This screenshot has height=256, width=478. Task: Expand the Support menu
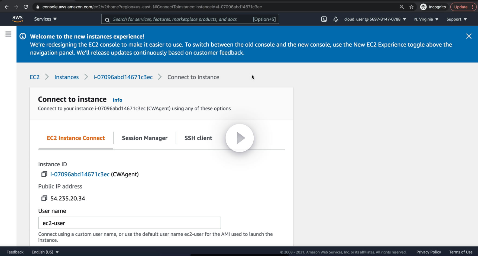[457, 19]
